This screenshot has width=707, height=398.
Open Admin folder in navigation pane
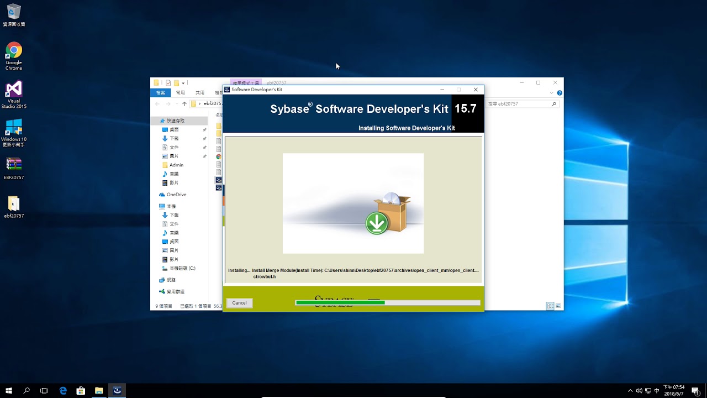176,165
